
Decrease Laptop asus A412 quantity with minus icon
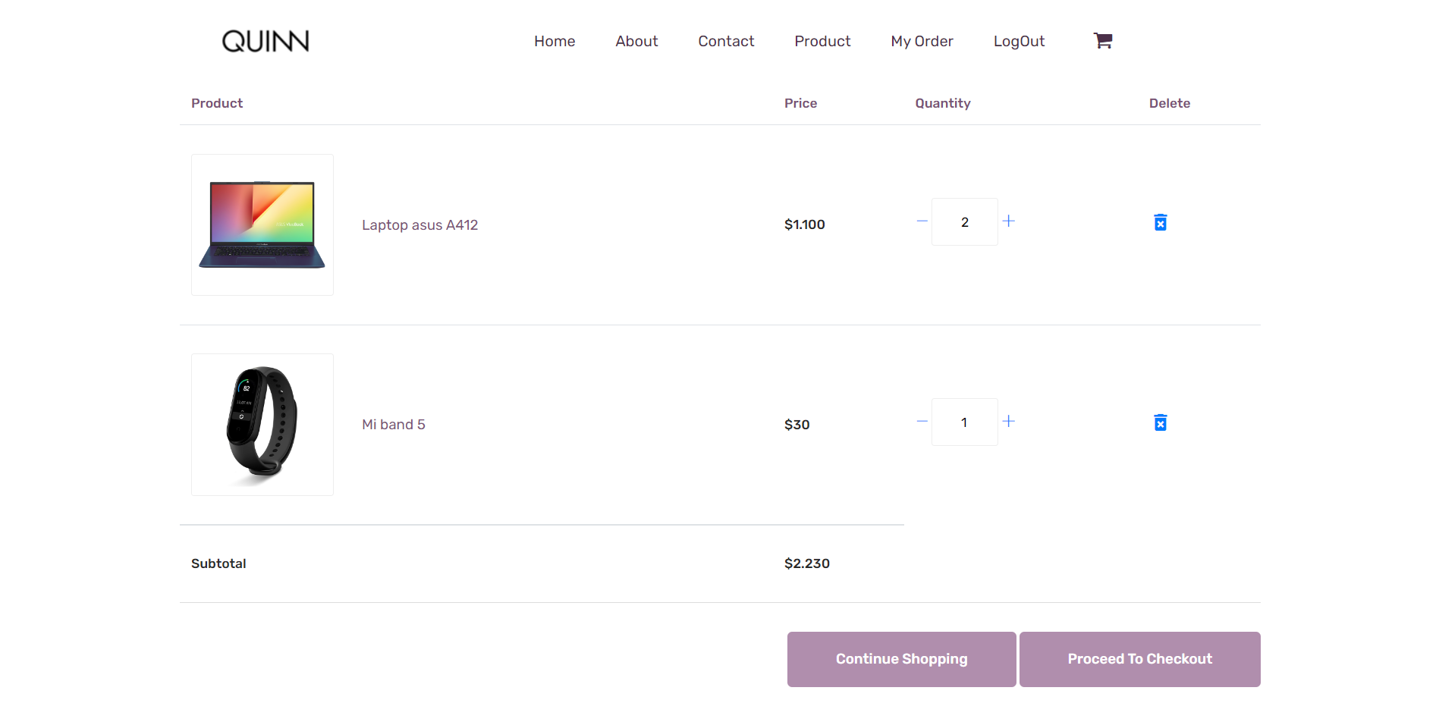921,221
